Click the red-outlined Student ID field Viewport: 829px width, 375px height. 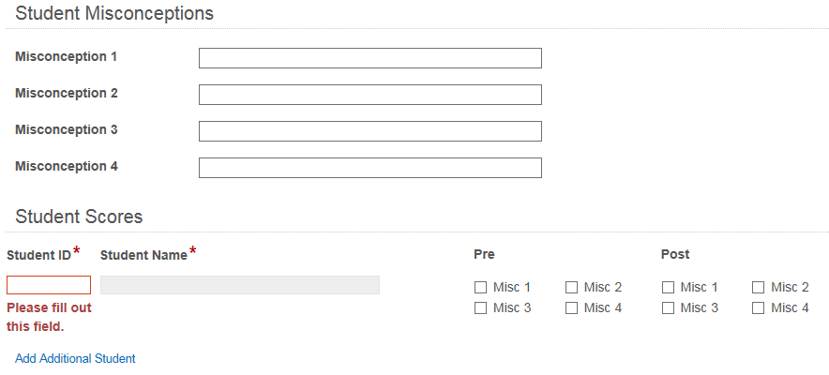coord(49,285)
